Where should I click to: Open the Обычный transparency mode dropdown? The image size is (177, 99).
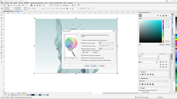[x=153, y=81]
